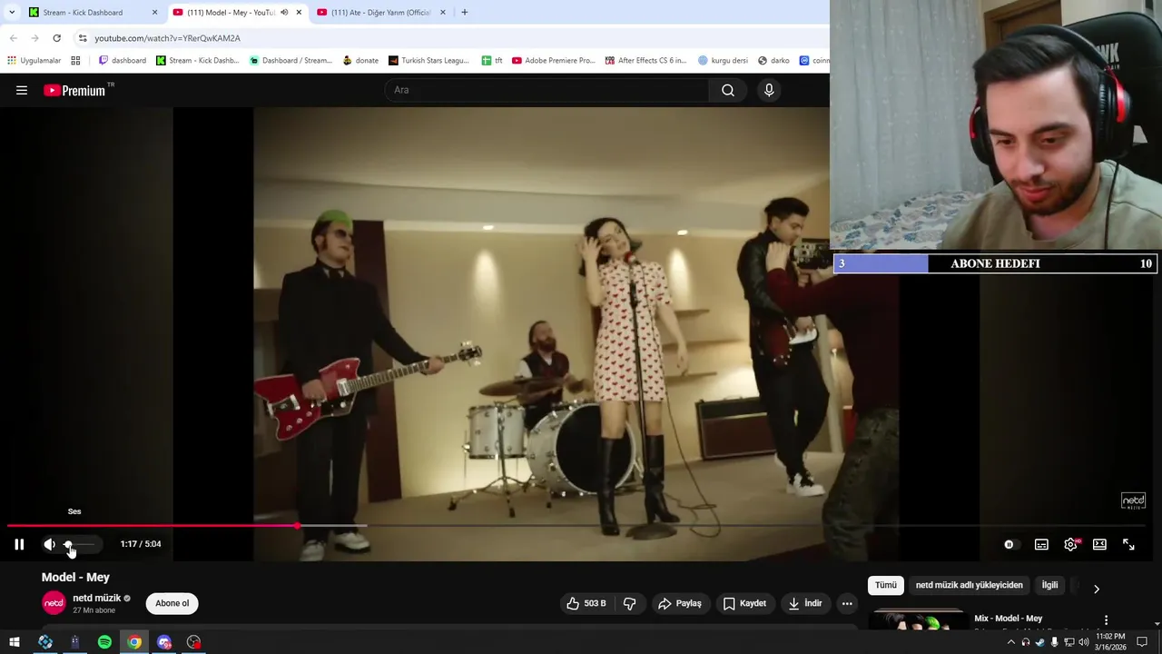Select the İlgili filter chip
This screenshot has height=654, width=1162.
[x=1049, y=586]
